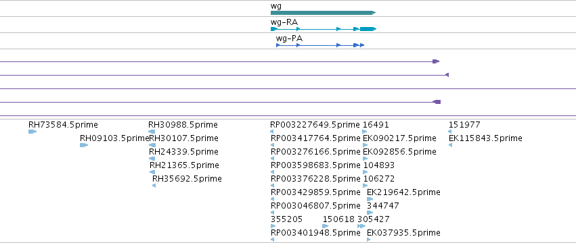The height and width of the screenshot is (243, 576).
Task: Select the EK219642.5prime label
Action: 403,192
